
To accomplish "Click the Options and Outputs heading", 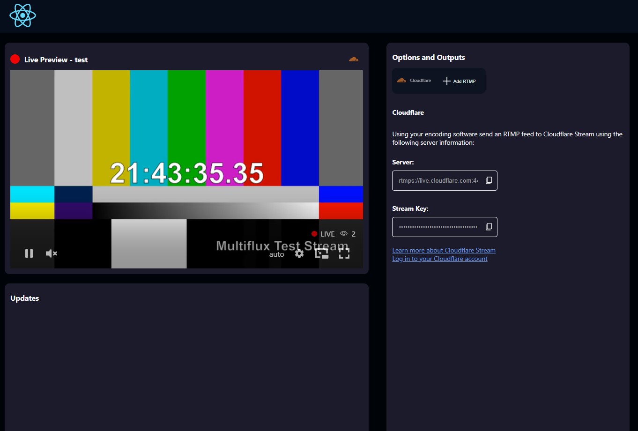I will click(x=429, y=58).
